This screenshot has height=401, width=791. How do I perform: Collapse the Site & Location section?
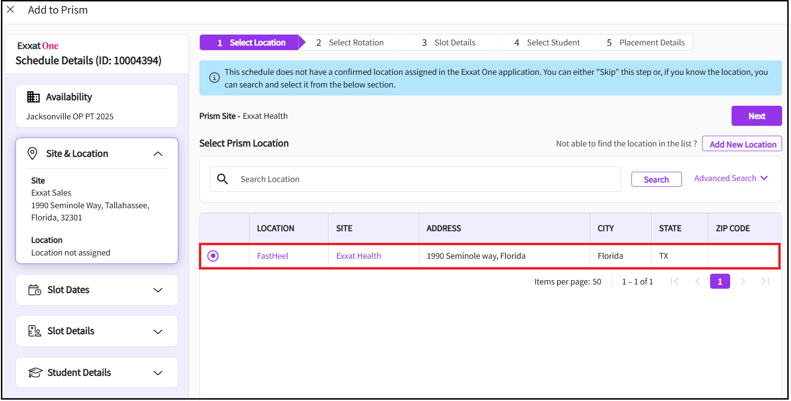(158, 154)
